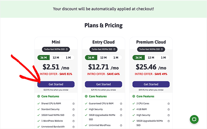This screenshot has width=207, height=129.
Task: Click help icon beside Guaranteed CPU & RAM
Action: (x=121, y=104)
